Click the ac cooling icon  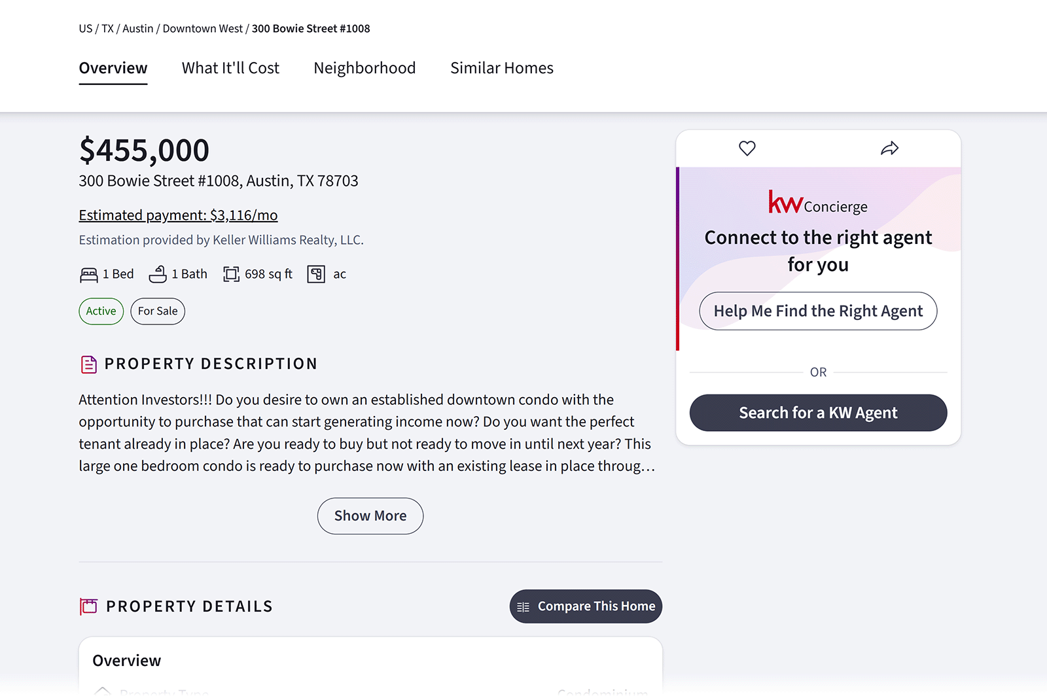316,274
